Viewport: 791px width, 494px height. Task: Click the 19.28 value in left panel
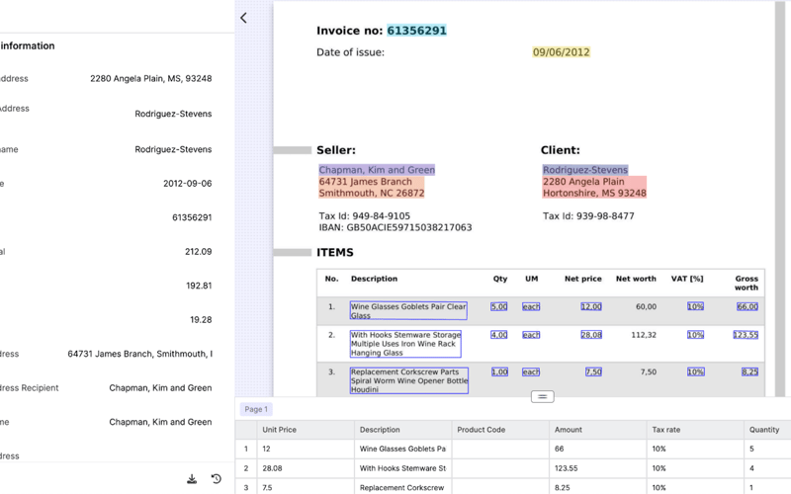coord(201,320)
